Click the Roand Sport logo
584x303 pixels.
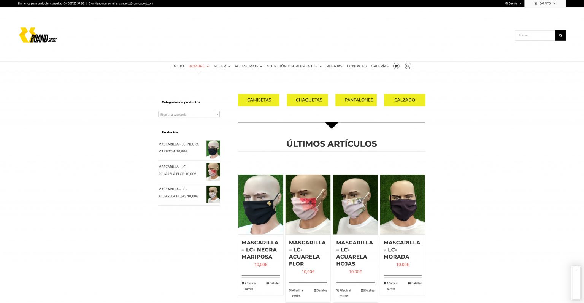coord(38,35)
